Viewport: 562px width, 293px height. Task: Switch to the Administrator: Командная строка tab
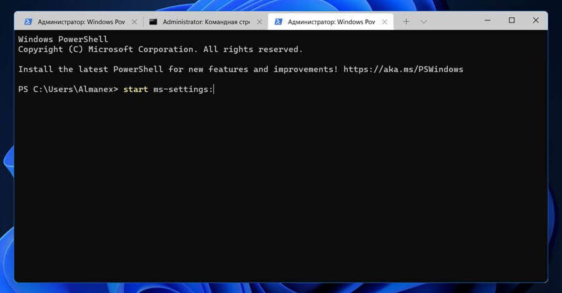click(205, 22)
